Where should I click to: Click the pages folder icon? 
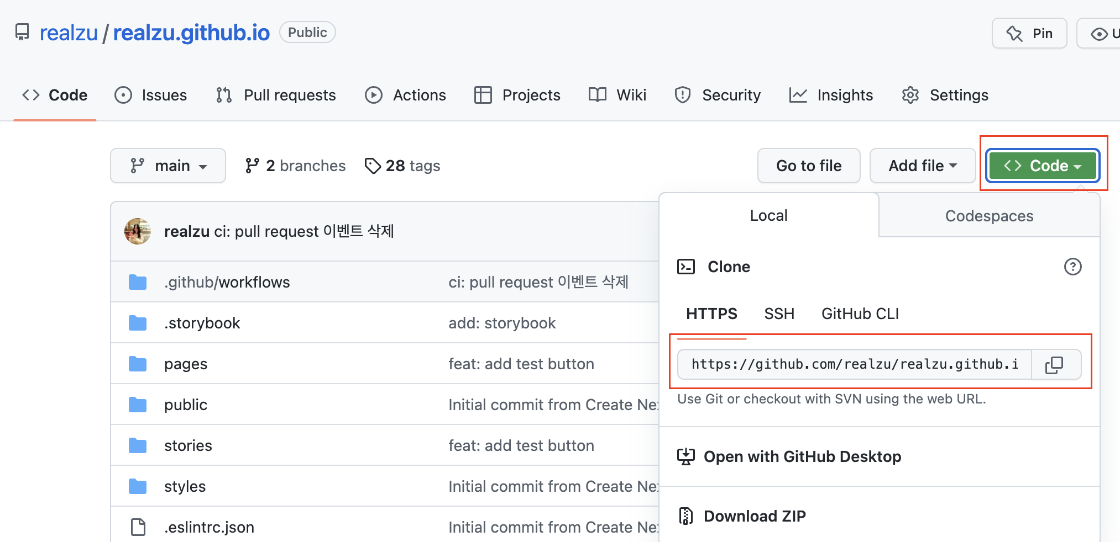coord(138,364)
